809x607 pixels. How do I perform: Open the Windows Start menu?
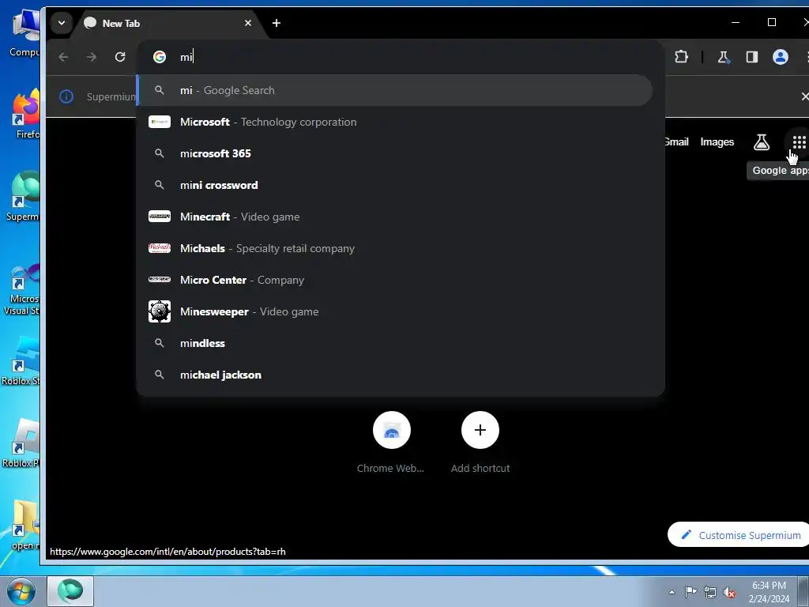tap(21, 591)
